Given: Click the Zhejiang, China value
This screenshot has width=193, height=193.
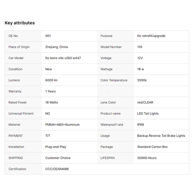Looking at the screenshot, I should 57,47.
